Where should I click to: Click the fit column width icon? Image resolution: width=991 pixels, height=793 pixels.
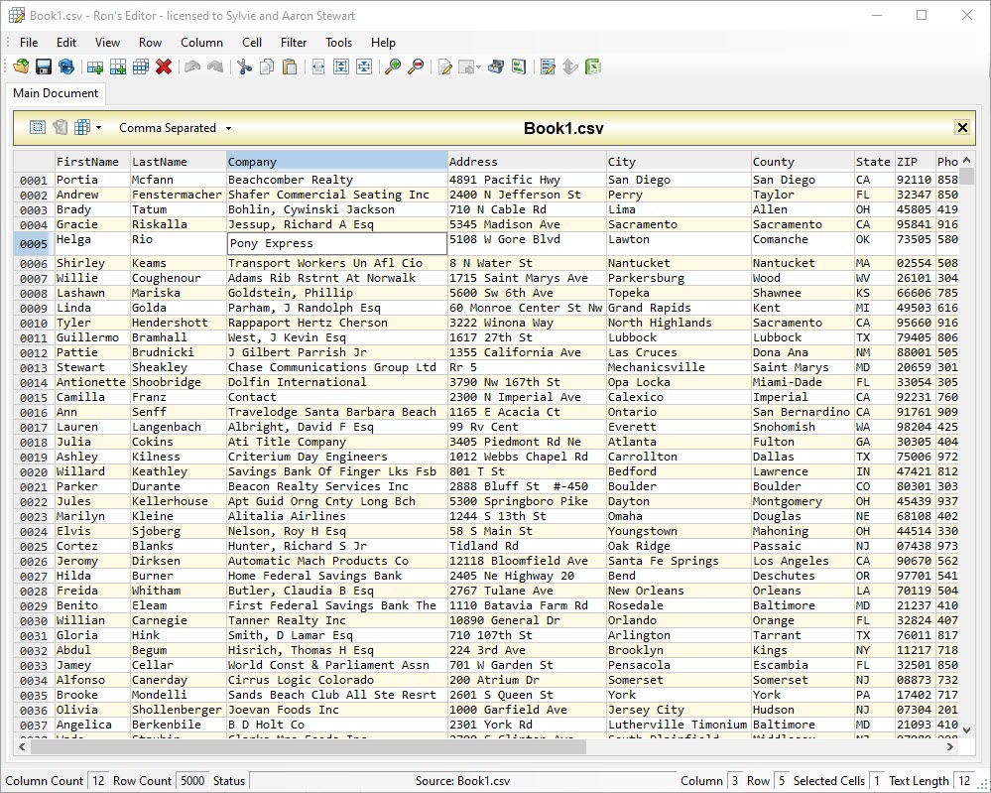(318, 66)
